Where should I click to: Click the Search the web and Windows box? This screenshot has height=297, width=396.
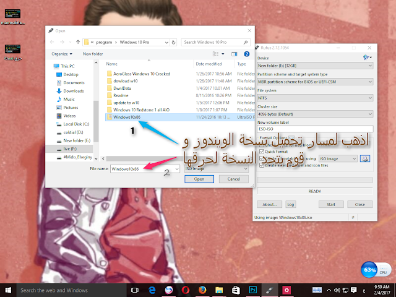point(72,290)
